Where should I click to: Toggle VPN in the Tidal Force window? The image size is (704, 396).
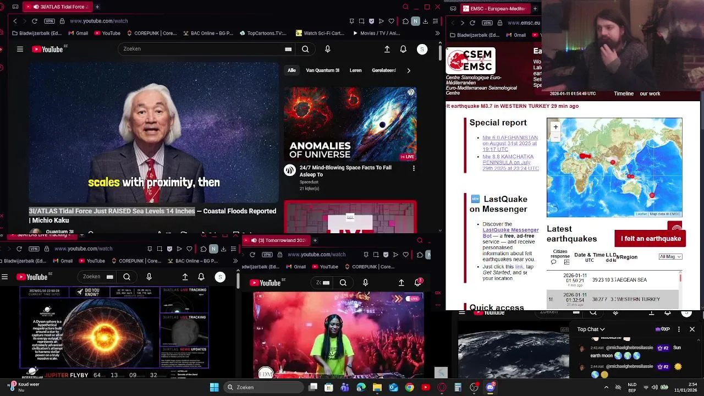pos(50,21)
